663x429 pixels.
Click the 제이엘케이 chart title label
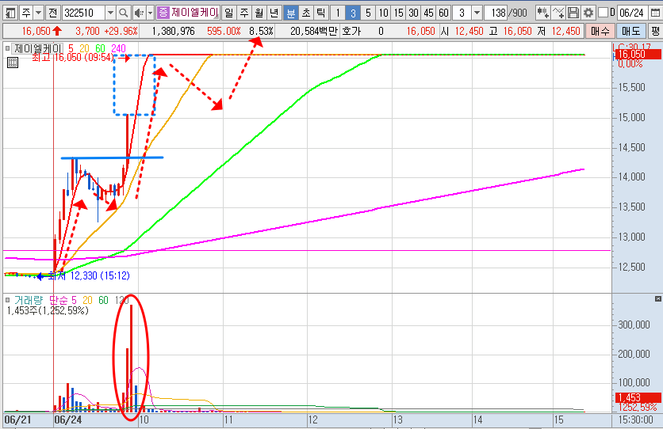[x=38, y=48]
